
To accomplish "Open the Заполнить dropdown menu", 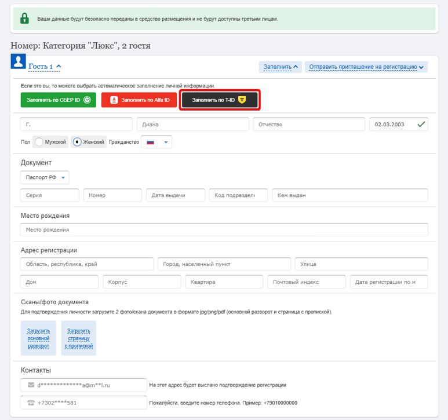I will click(281, 67).
